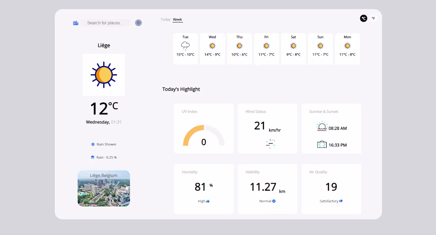Click the current location crosshair icon
The width and height of the screenshot is (436, 235).
tap(138, 23)
